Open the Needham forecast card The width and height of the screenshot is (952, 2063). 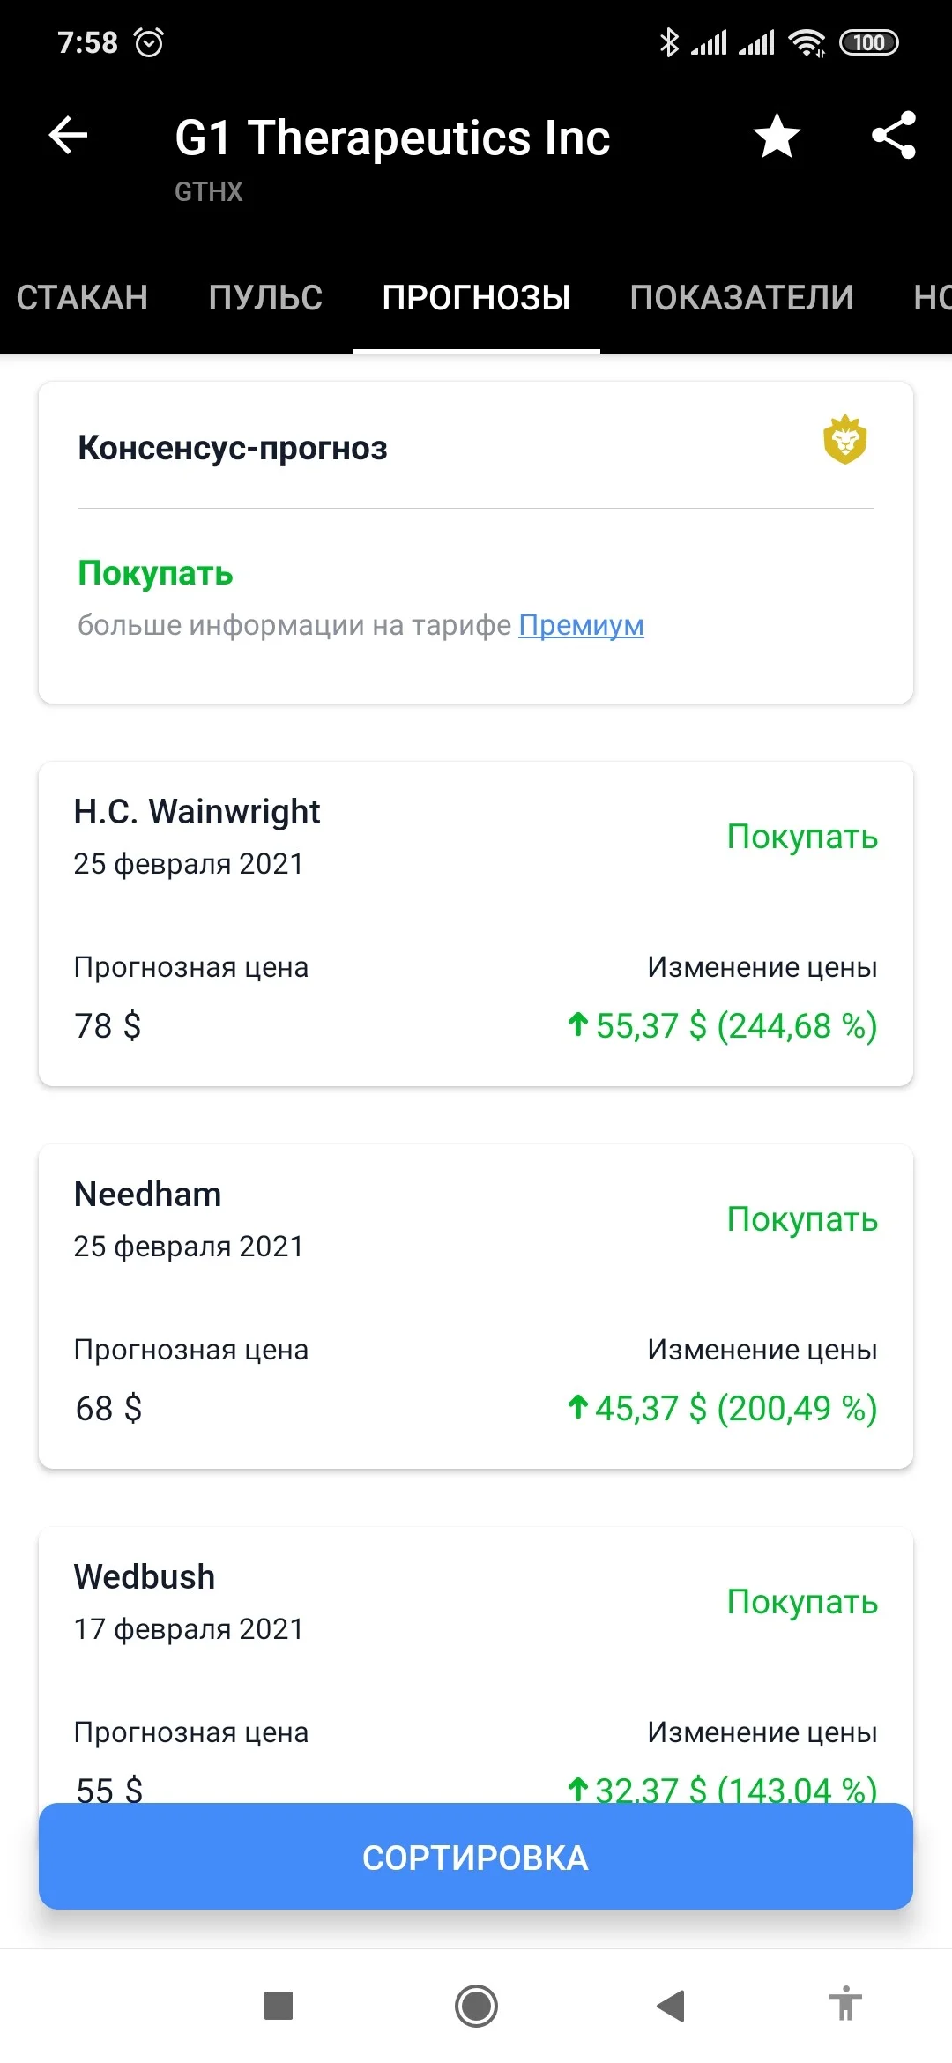click(476, 1307)
